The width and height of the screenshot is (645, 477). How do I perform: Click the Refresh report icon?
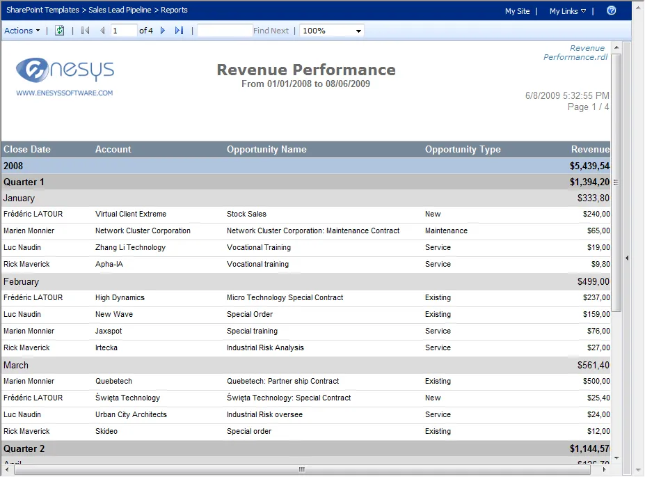point(60,31)
